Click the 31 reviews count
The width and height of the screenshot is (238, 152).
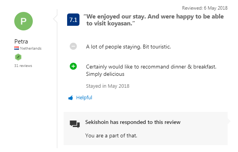click(x=23, y=66)
